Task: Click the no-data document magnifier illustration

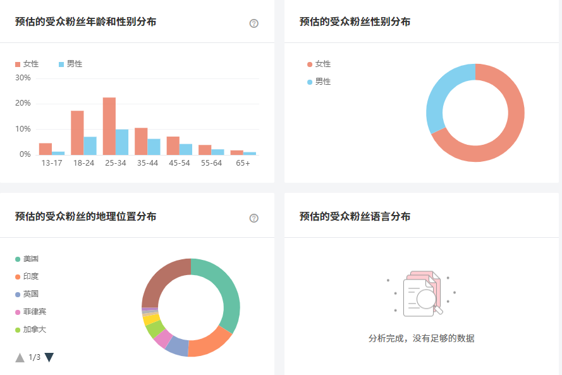Action: (x=422, y=294)
